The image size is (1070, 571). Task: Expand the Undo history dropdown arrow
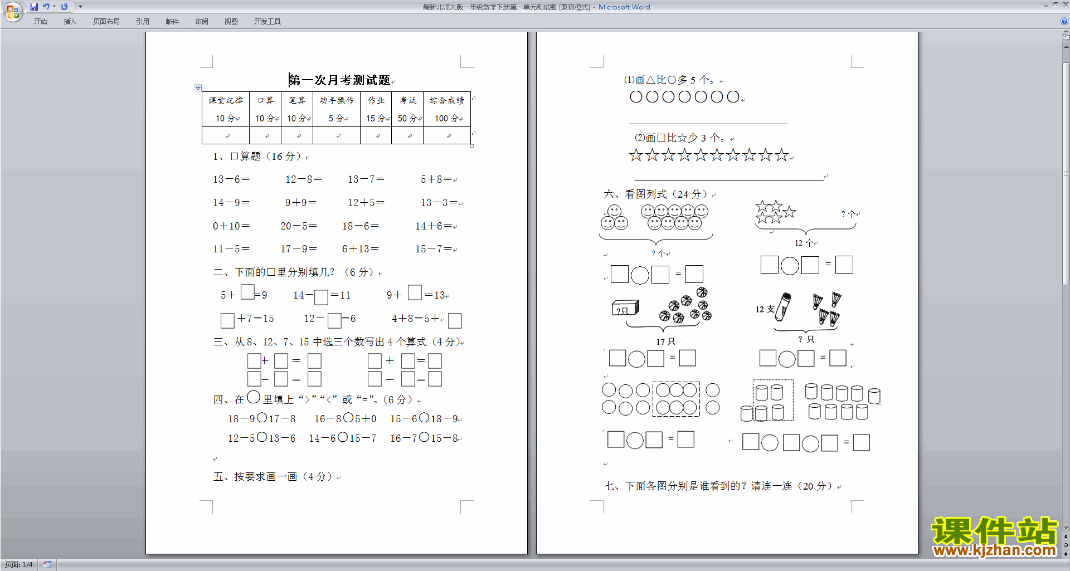click(54, 7)
